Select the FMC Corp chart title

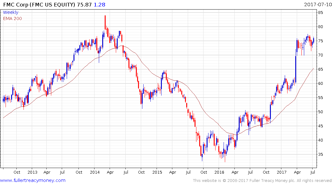39,5
